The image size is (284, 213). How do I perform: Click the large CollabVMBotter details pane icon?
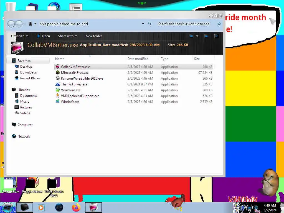(x=17, y=47)
